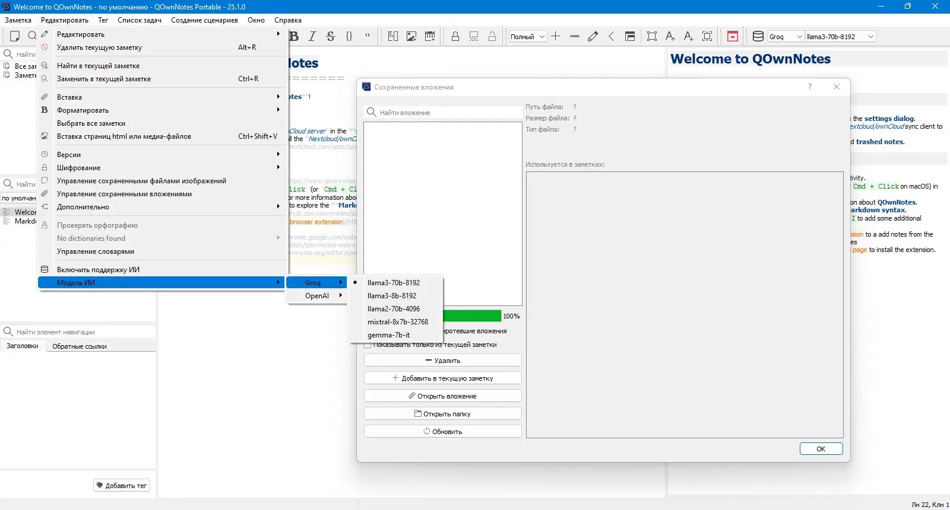Choose the llama2-70b-4096 model
The image size is (950, 510).
[x=395, y=308]
